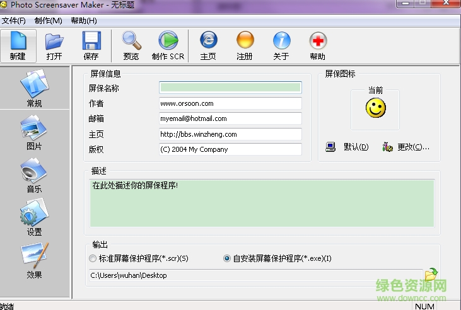Click the 主页 URL input field

click(x=231, y=134)
